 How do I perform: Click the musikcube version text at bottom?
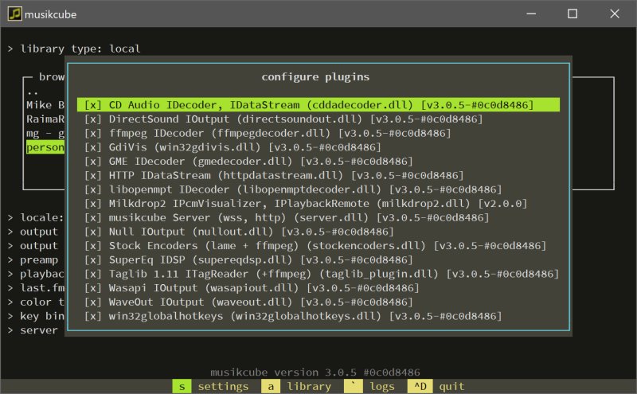point(315,372)
